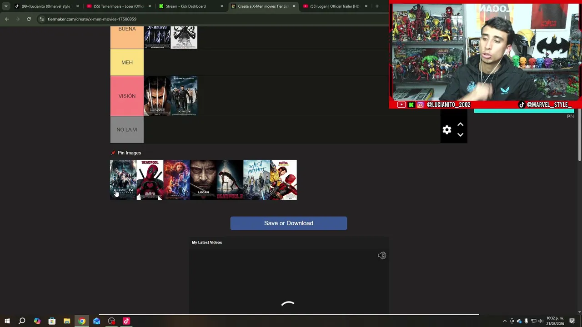Pick the X-Men Apocalypse poster

123,180
